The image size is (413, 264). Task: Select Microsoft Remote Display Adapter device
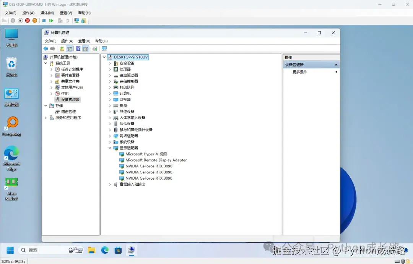pyautogui.click(x=156, y=160)
